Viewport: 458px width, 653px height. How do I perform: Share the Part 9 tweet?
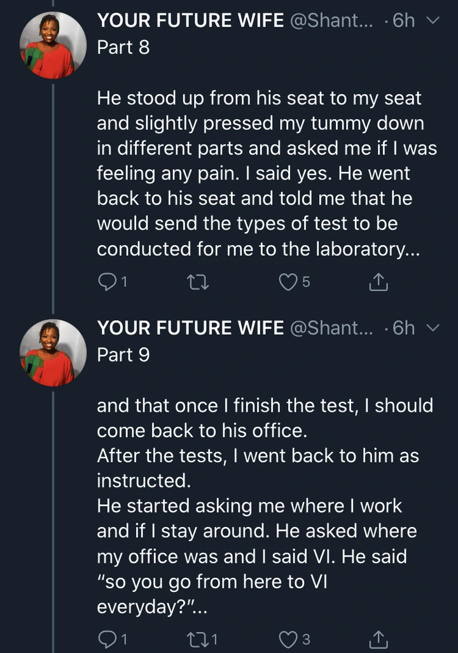click(378, 638)
